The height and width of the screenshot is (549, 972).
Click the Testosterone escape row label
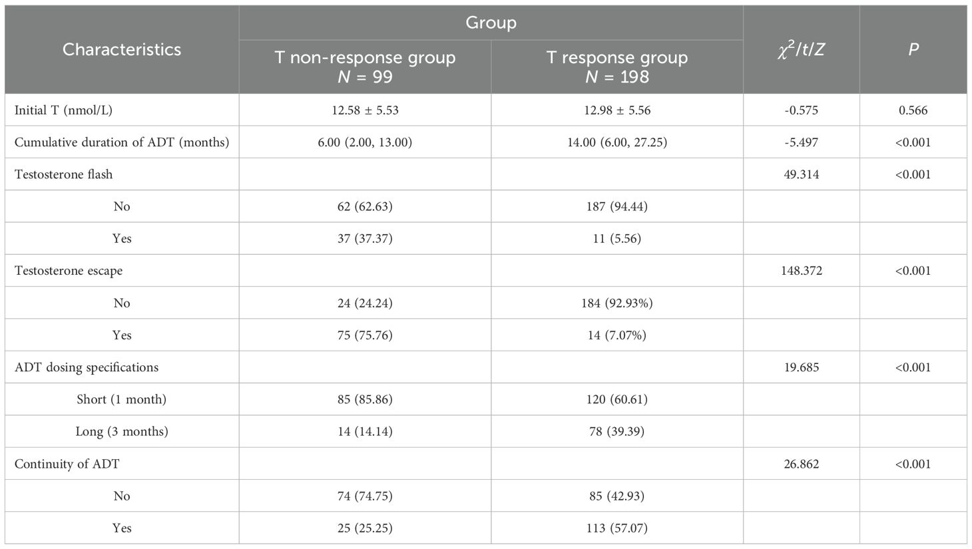69,271
